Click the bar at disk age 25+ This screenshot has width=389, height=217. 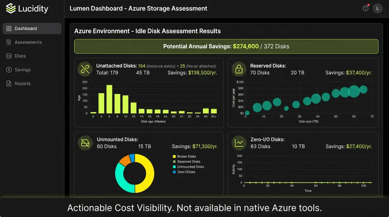point(214,111)
